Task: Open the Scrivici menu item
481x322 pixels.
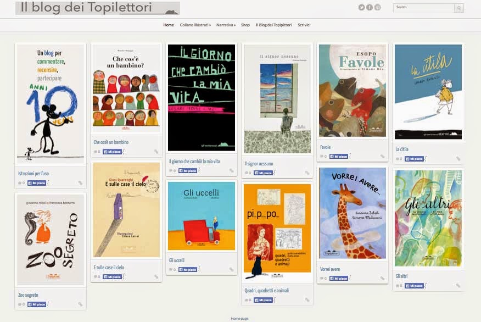Action: (x=304, y=25)
